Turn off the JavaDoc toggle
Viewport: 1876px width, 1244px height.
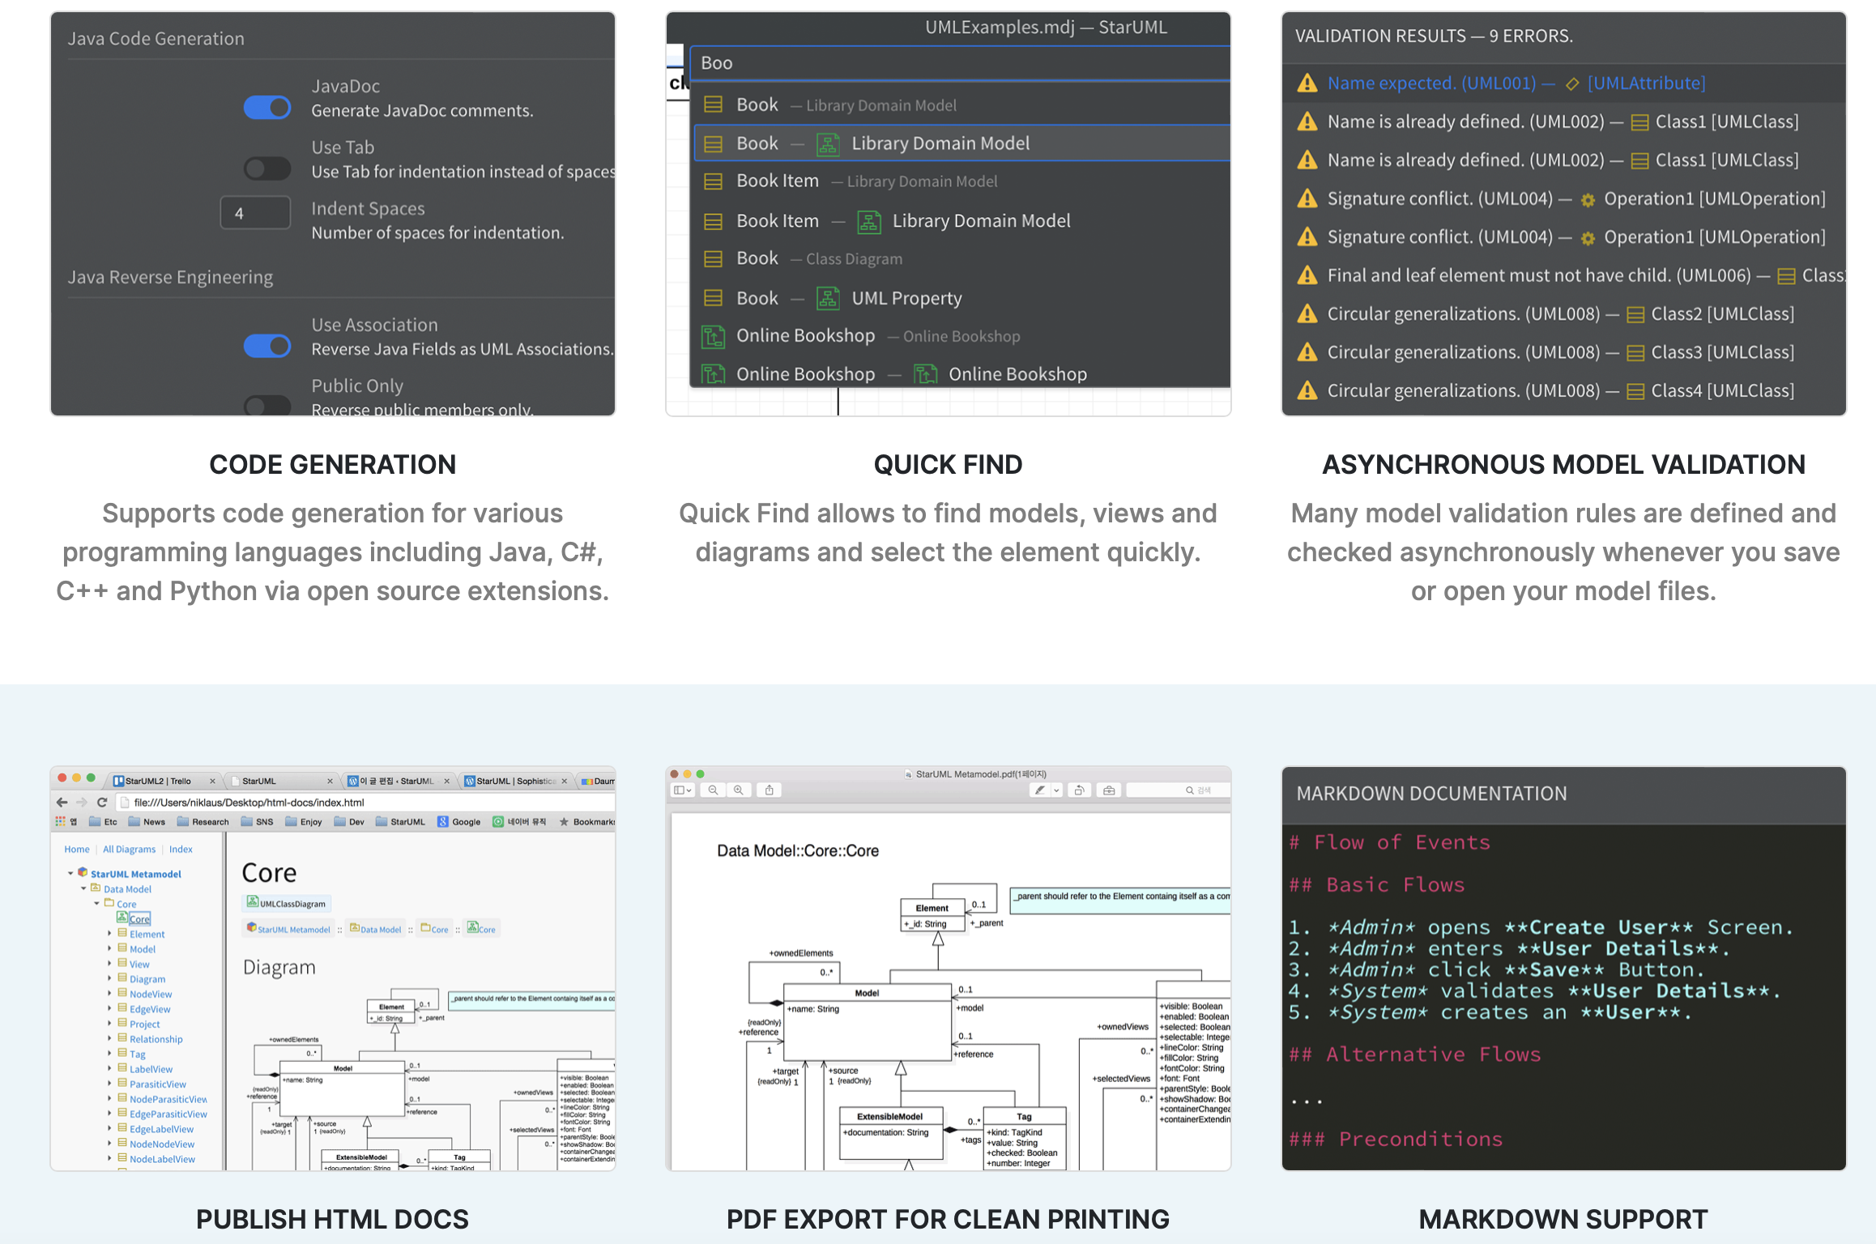(267, 107)
